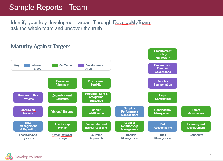Click the Vision / Strategy box
The height and width of the screenshot is (161, 223).
point(62,111)
